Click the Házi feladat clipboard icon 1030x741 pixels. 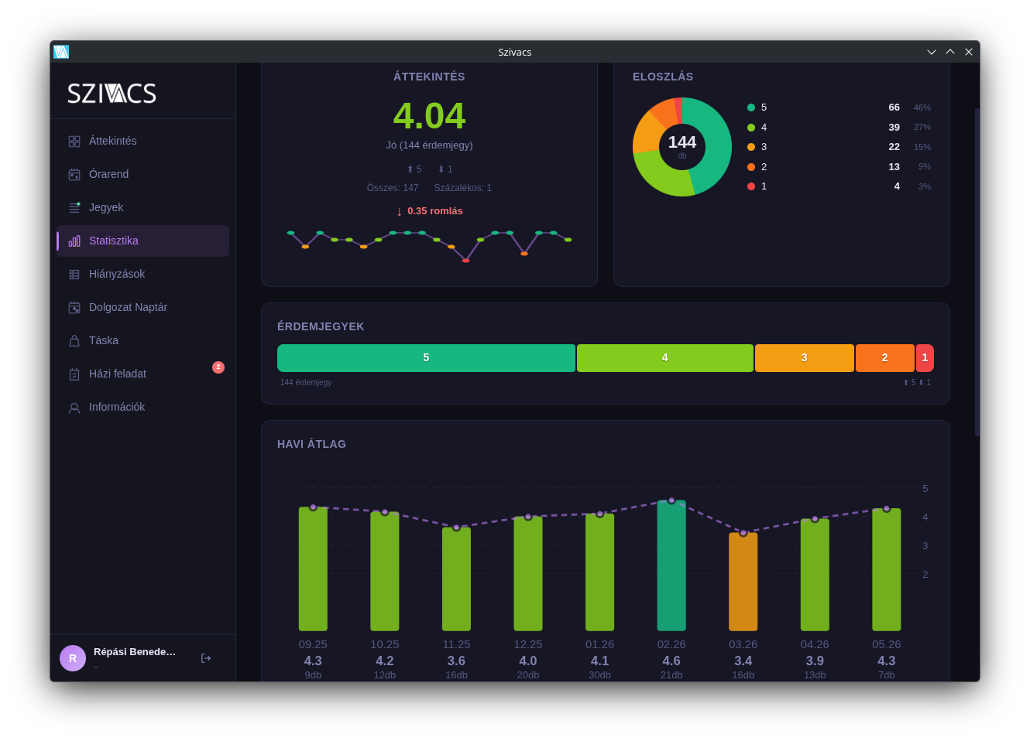(x=74, y=374)
